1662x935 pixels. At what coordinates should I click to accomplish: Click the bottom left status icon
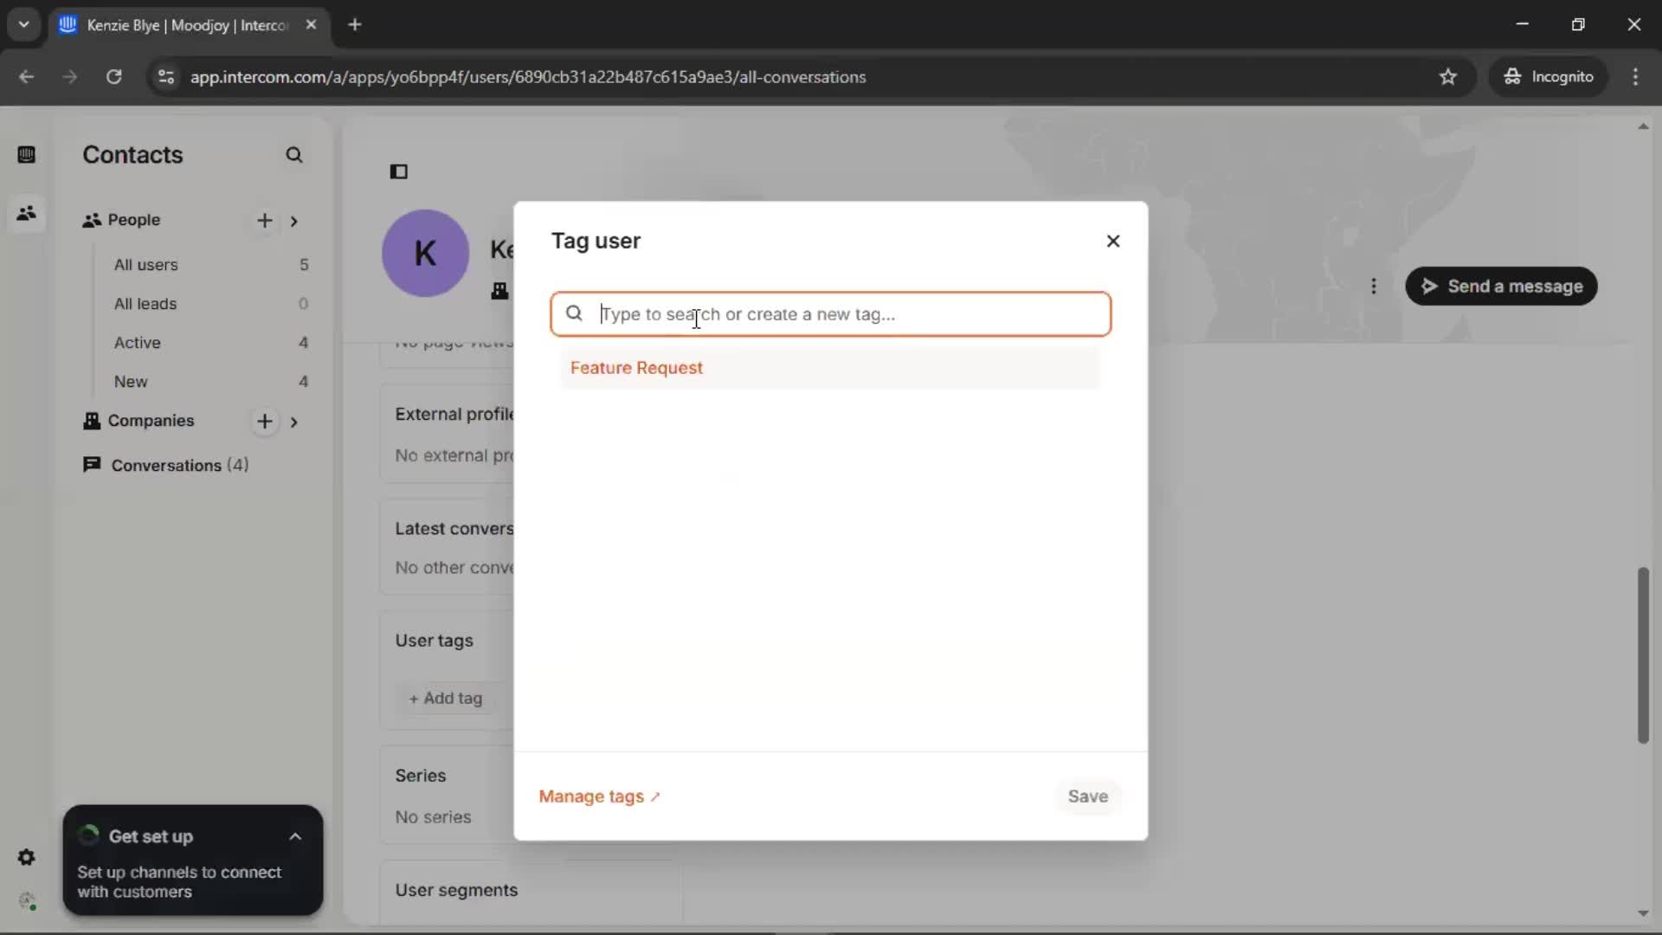(x=27, y=901)
